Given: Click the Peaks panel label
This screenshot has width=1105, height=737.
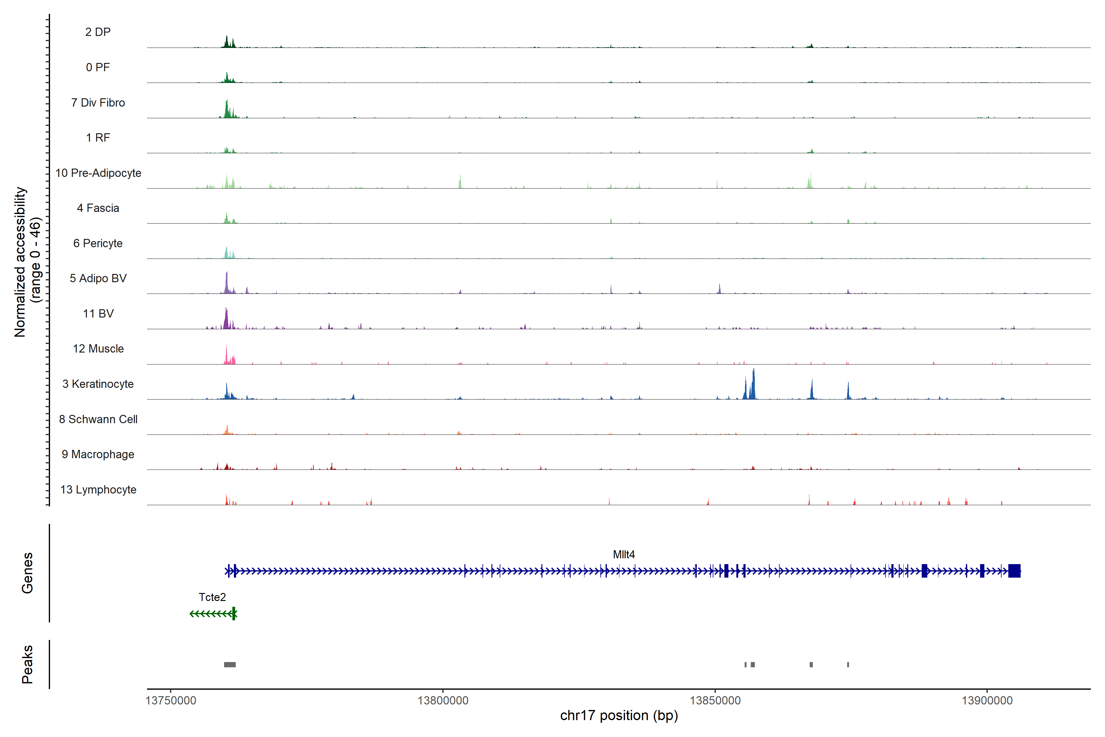Looking at the screenshot, I should tap(27, 664).
